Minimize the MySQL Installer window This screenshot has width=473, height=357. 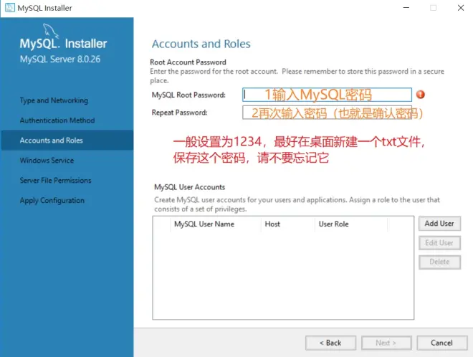click(406, 8)
